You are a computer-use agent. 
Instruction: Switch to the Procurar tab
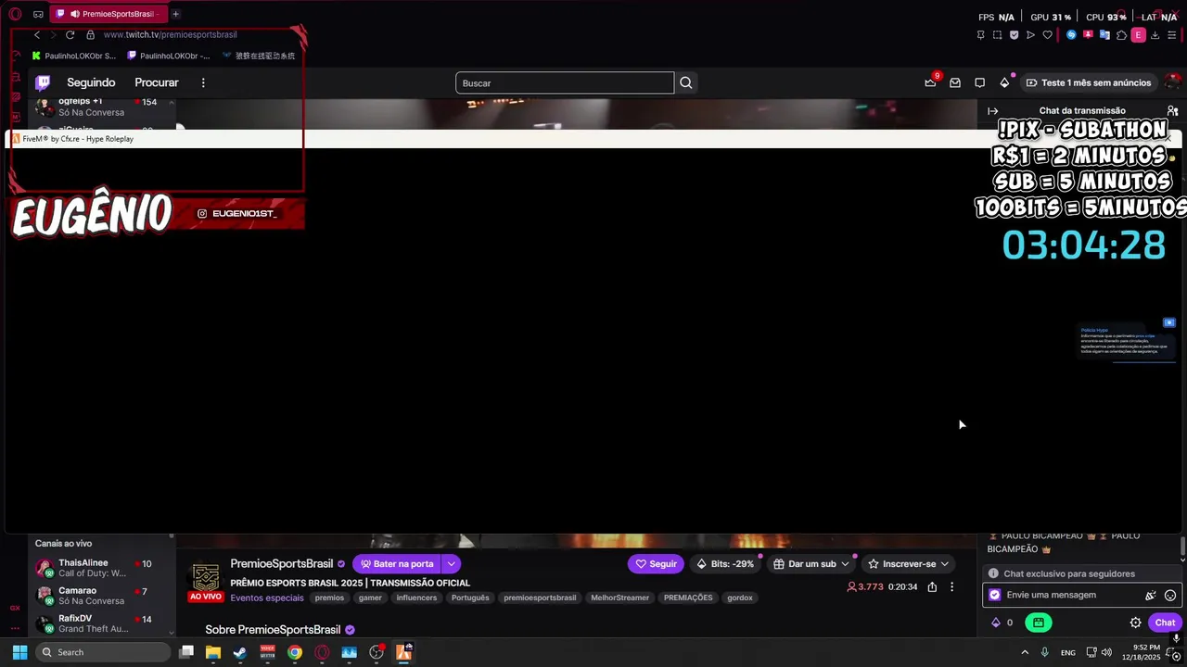[157, 82]
